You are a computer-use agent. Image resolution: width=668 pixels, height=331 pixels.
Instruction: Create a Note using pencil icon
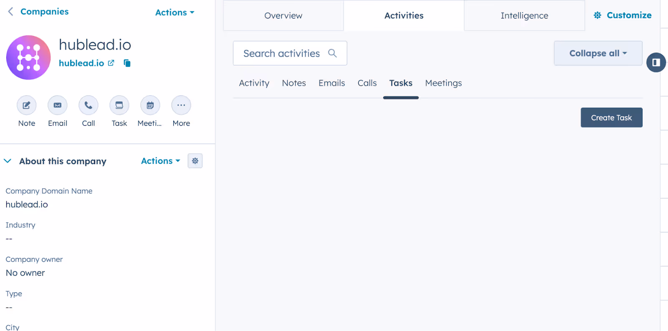[x=27, y=105]
